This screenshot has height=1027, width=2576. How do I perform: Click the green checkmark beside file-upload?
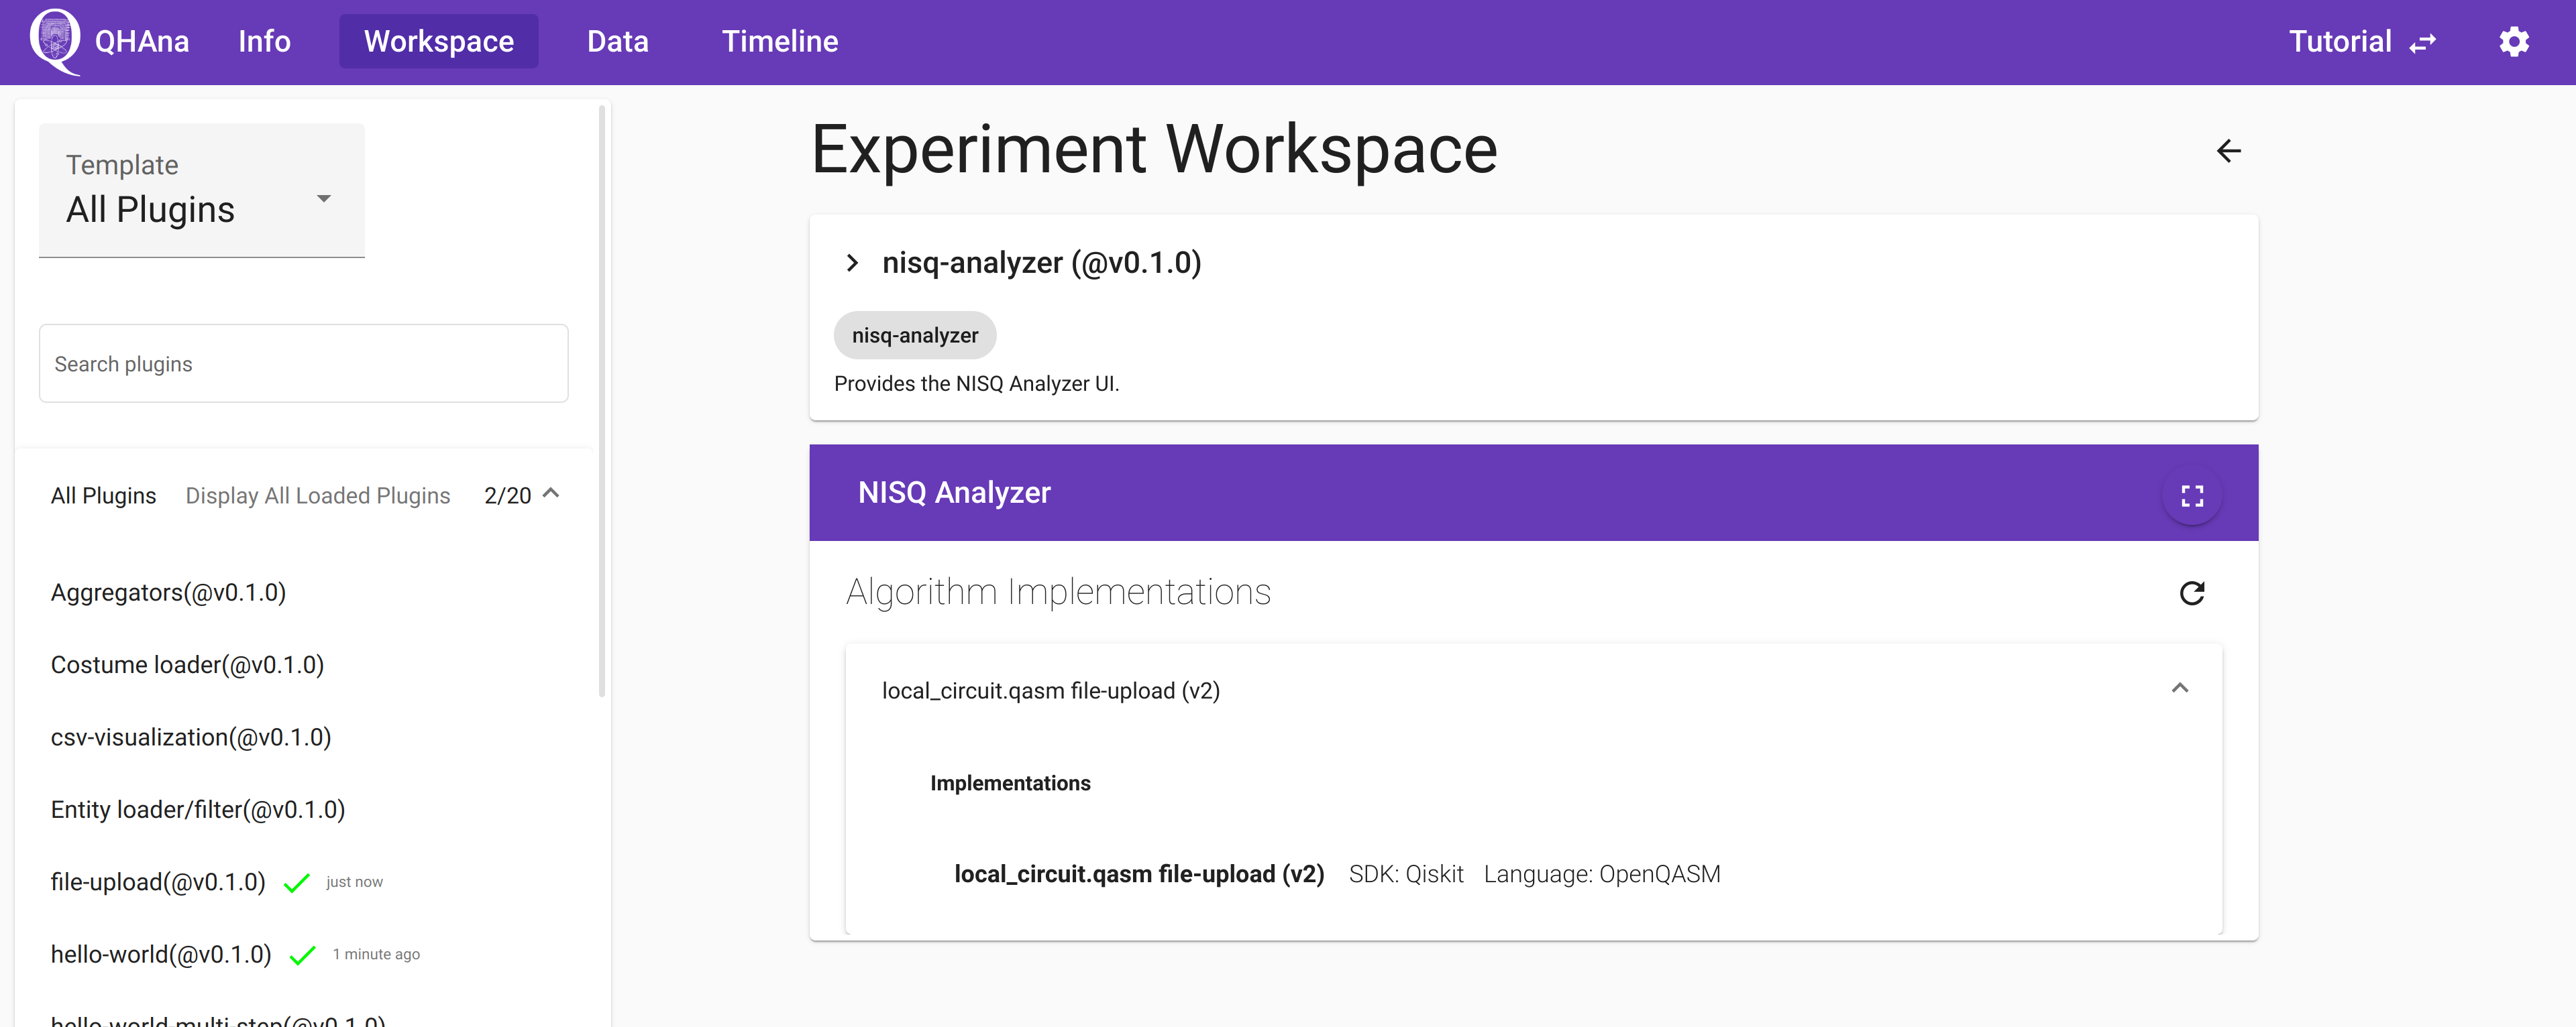(296, 883)
